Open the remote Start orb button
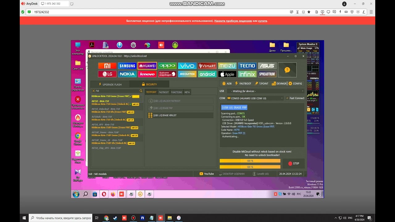This screenshot has width=395, height=222. tap(76, 194)
